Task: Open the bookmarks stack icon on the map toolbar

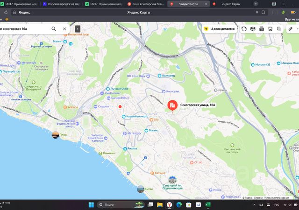Action: pos(279,29)
